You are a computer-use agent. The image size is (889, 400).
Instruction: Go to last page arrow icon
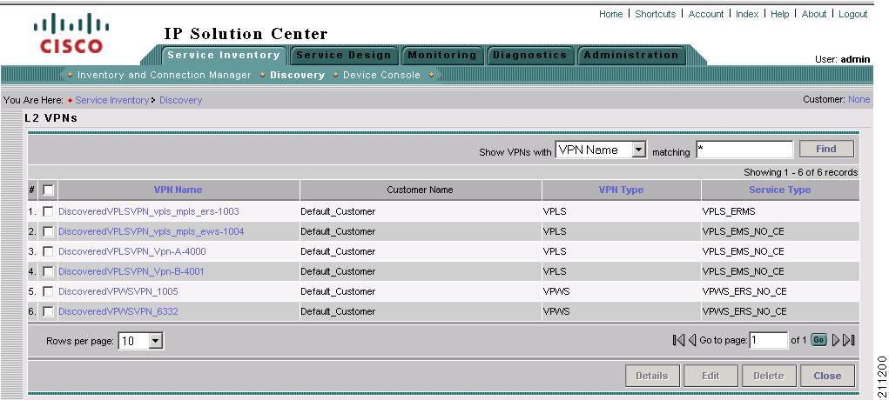849,340
